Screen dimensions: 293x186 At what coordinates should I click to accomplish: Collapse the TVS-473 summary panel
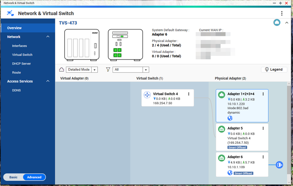tap(287, 23)
